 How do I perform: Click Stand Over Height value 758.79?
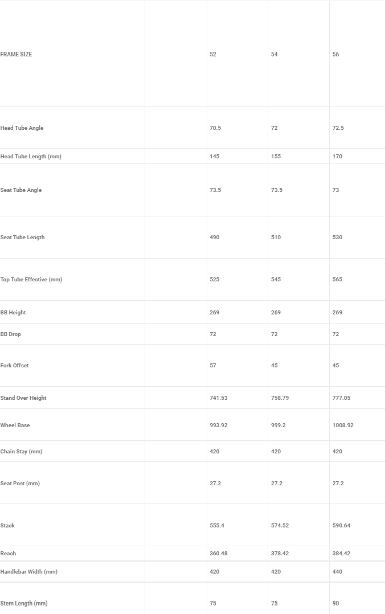280,398
